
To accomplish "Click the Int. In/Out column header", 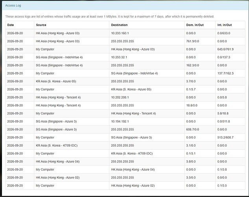I will [225, 25].
